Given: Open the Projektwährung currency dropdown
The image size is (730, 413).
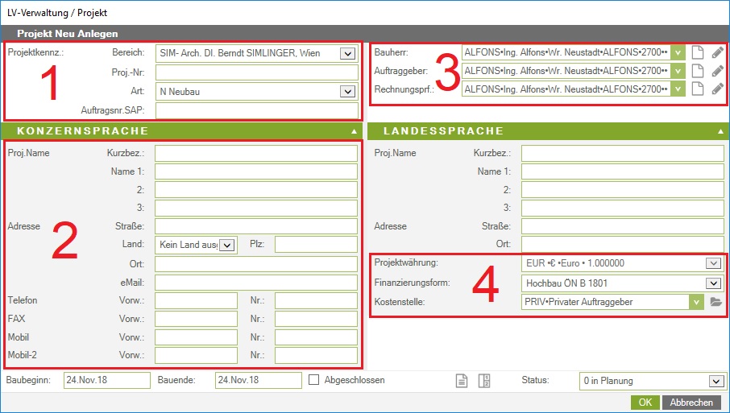Looking at the screenshot, I should point(712,263).
